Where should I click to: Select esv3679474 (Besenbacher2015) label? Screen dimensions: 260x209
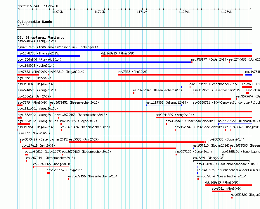tap(86, 127)
